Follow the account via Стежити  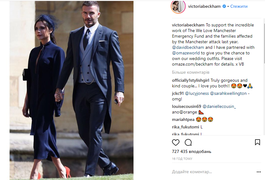coord(239,6)
